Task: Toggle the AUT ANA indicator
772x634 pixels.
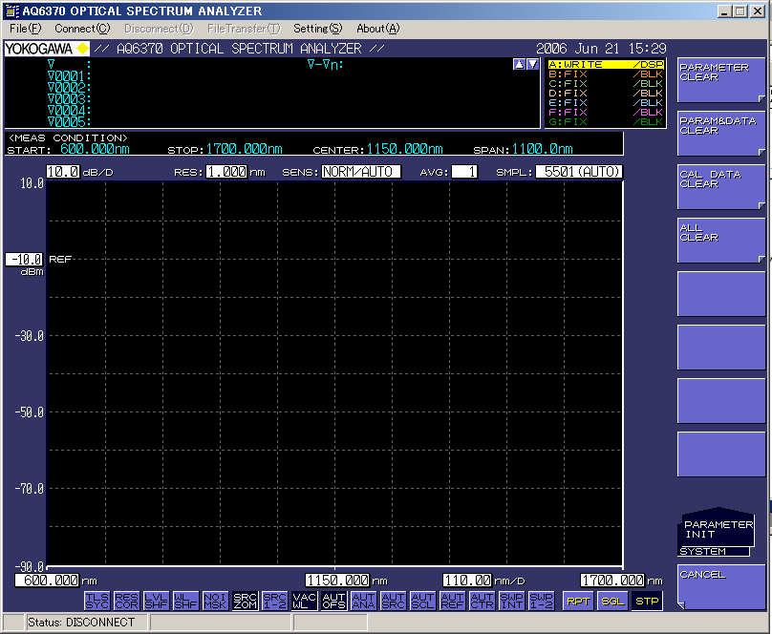Action: pyautogui.click(x=363, y=601)
